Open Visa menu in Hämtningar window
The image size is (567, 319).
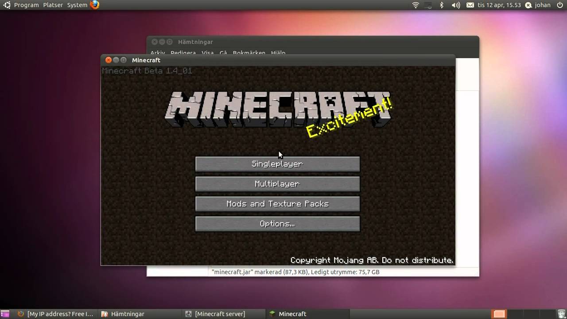tap(208, 53)
